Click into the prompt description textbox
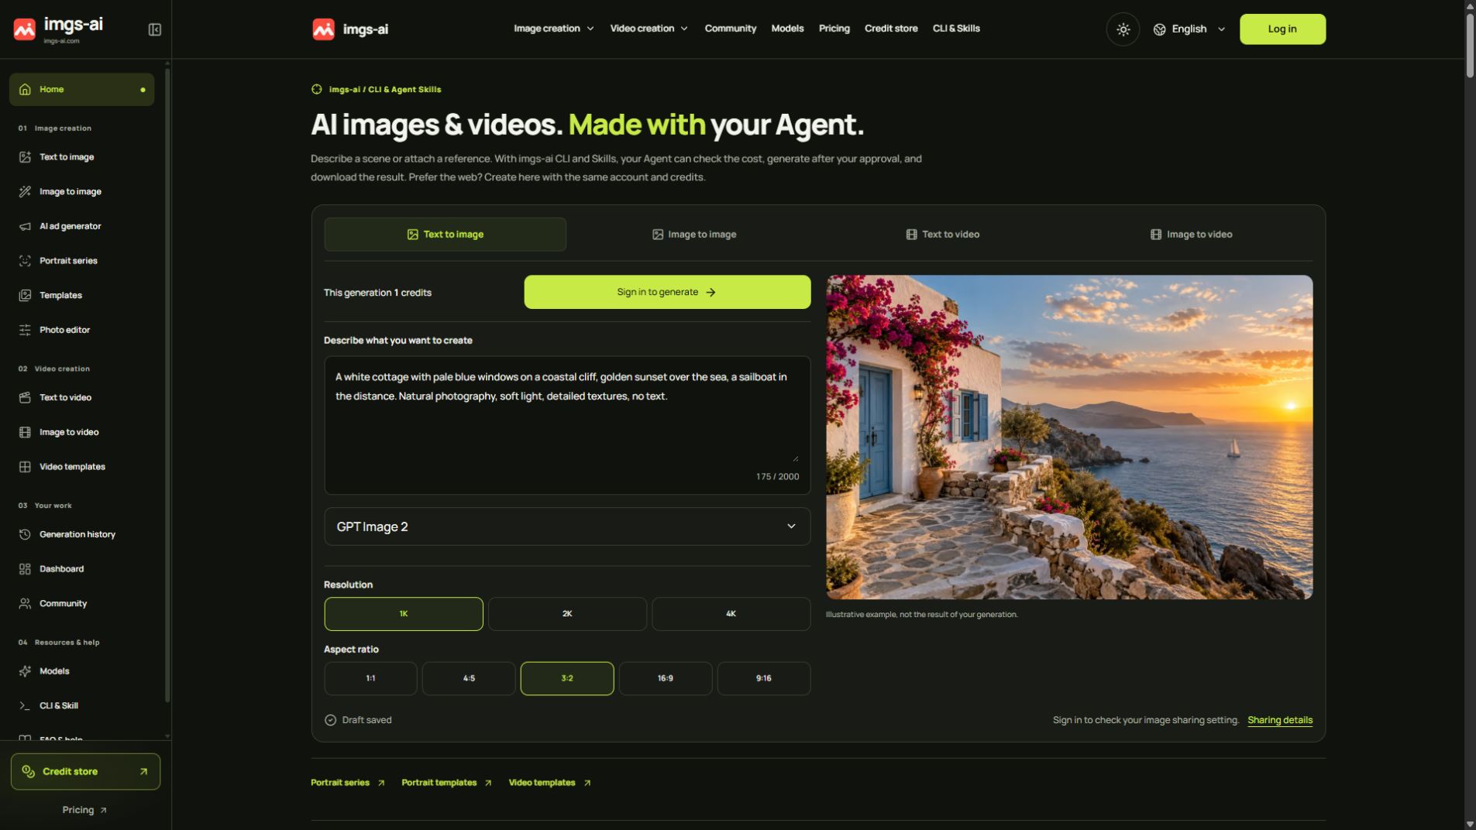Viewport: 1476px width, 830px height. pos(567,425)
